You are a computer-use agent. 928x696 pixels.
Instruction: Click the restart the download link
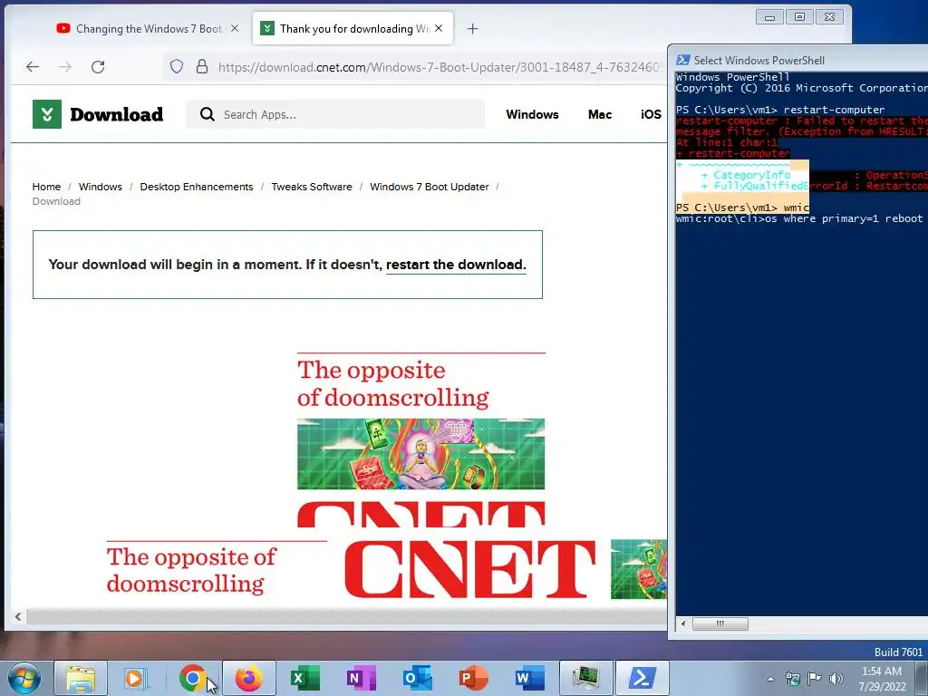[456, 265]
